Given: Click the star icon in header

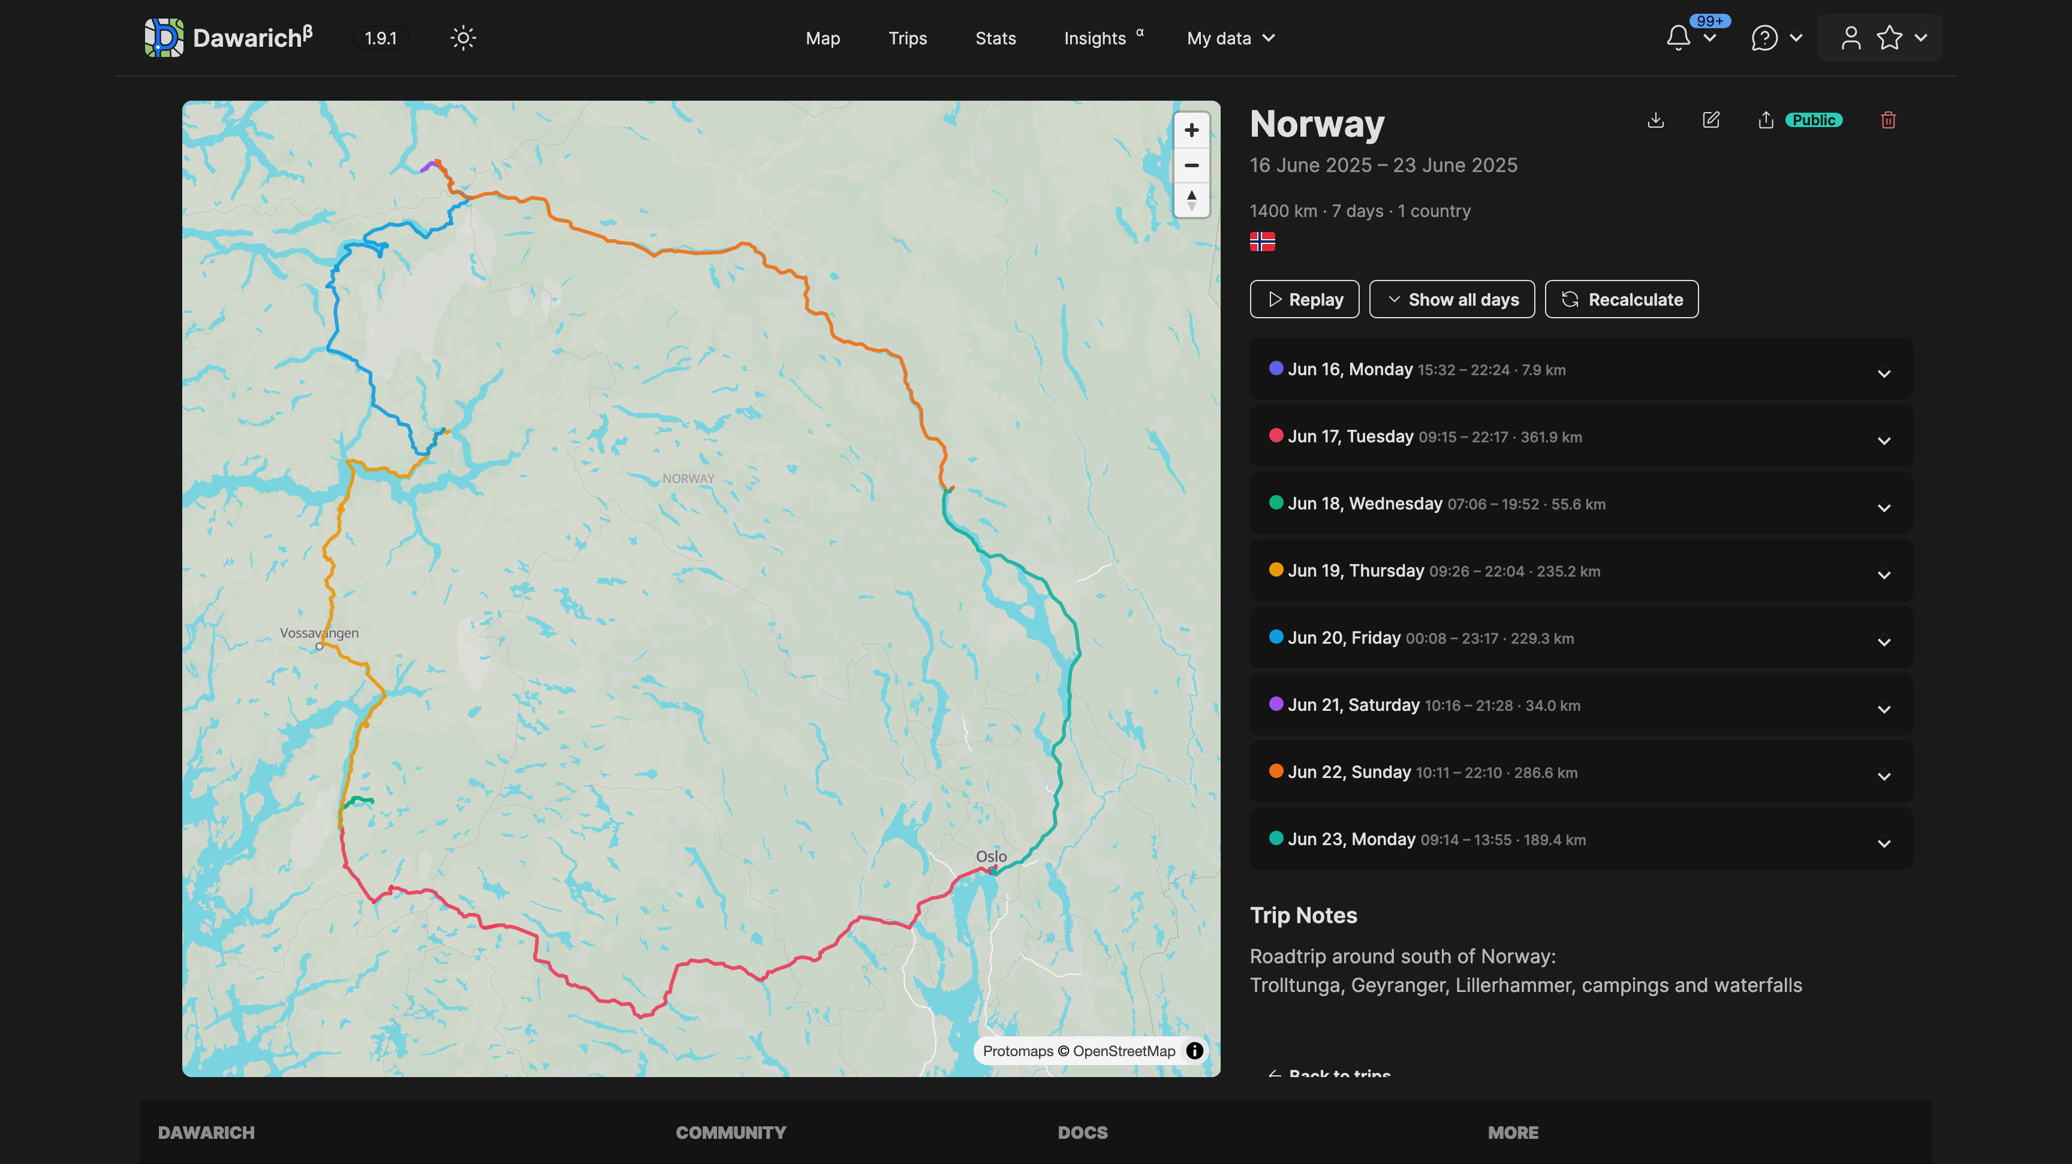Looking at the screenshot, I should 1889,38.
